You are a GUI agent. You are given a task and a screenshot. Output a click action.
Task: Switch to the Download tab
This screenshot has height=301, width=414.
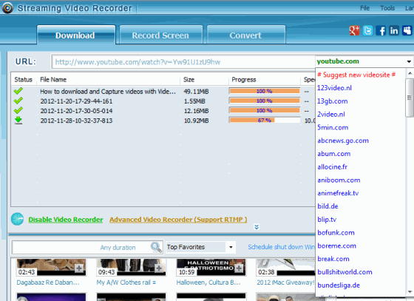[x=76, y=35]
